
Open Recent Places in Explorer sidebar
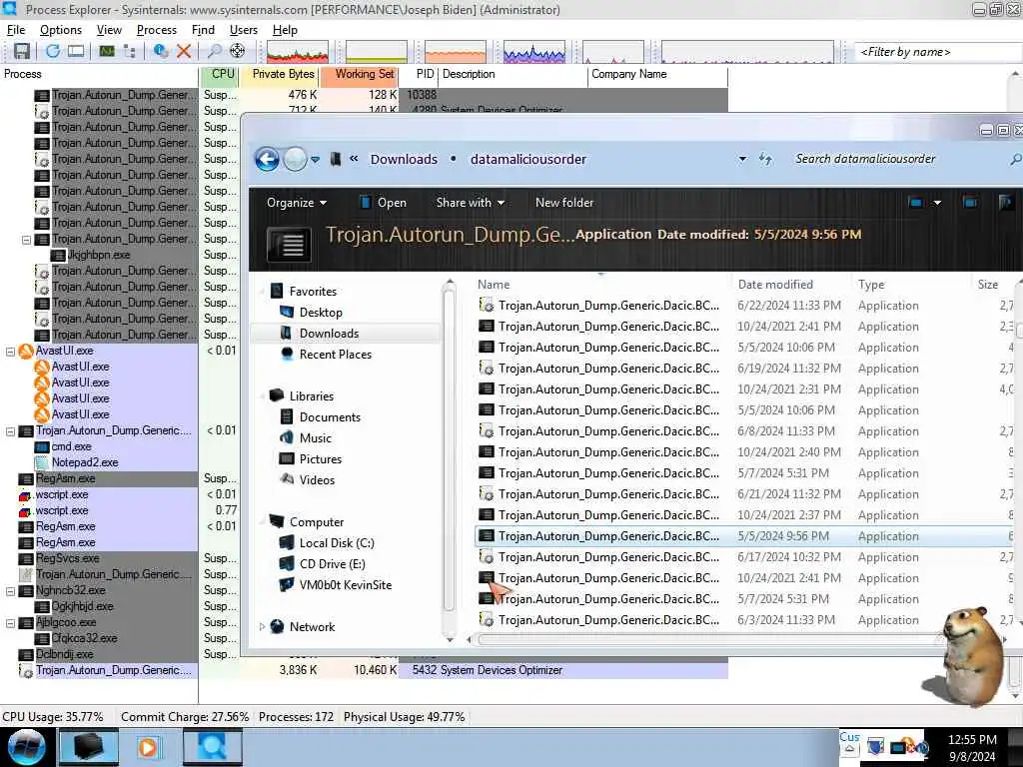point(336,355)
